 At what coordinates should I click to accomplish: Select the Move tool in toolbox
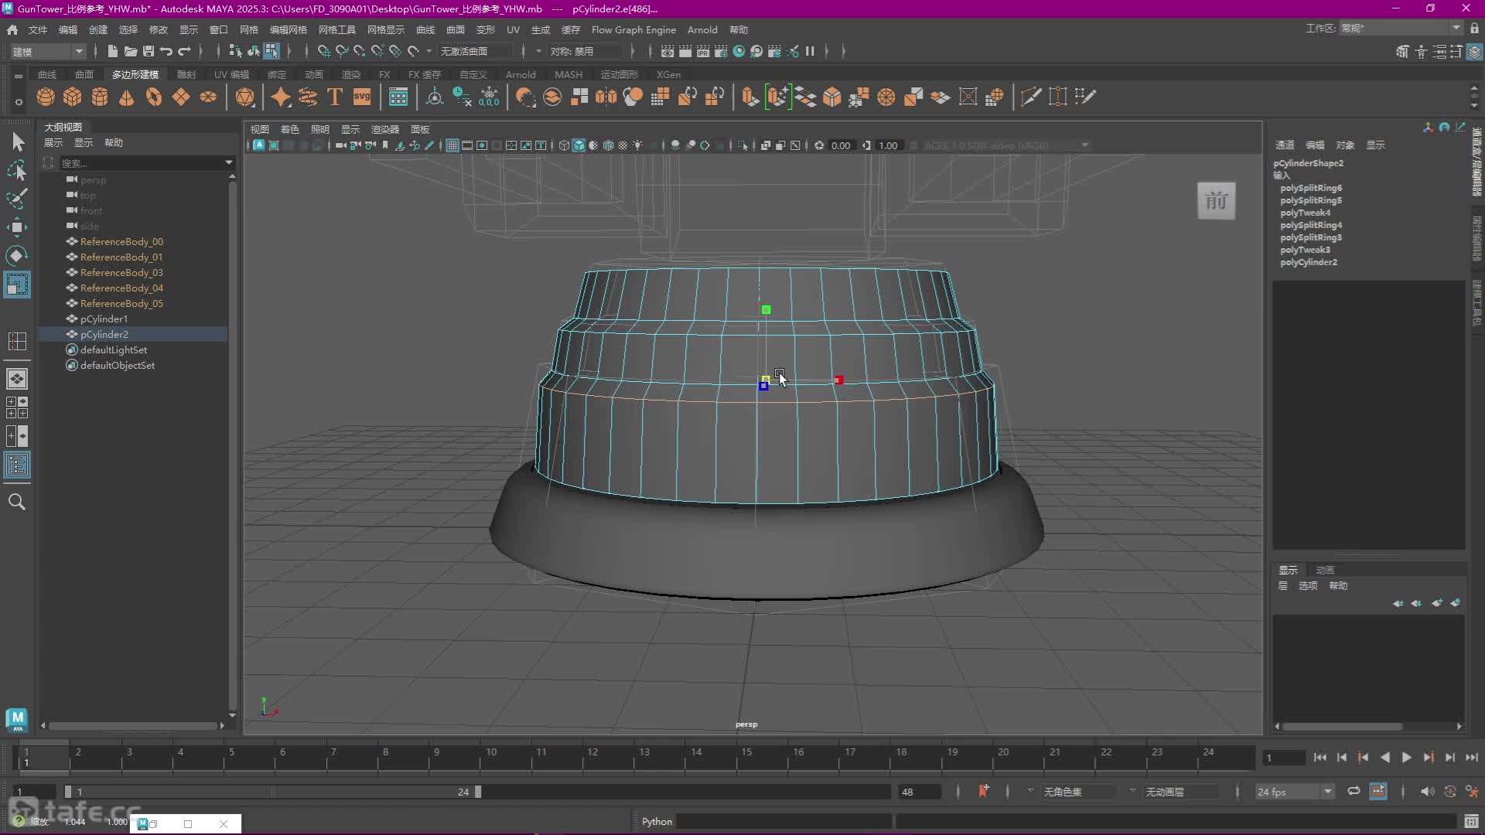coord(17,227)
